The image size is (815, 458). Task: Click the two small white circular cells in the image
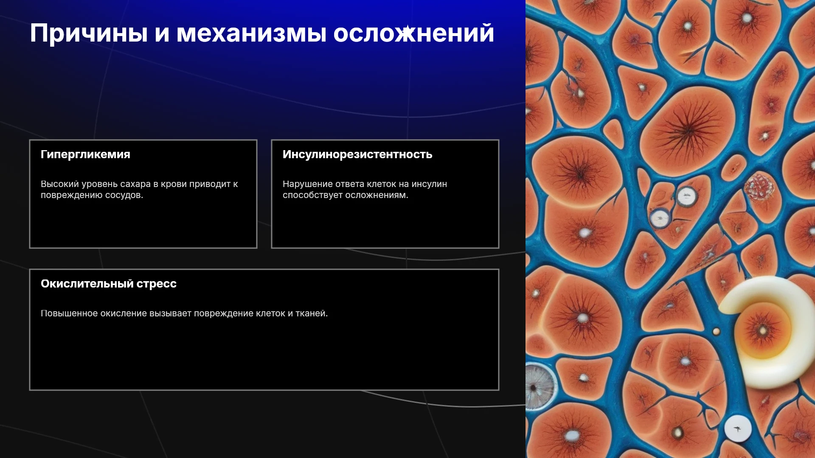[x=673, y=207]
